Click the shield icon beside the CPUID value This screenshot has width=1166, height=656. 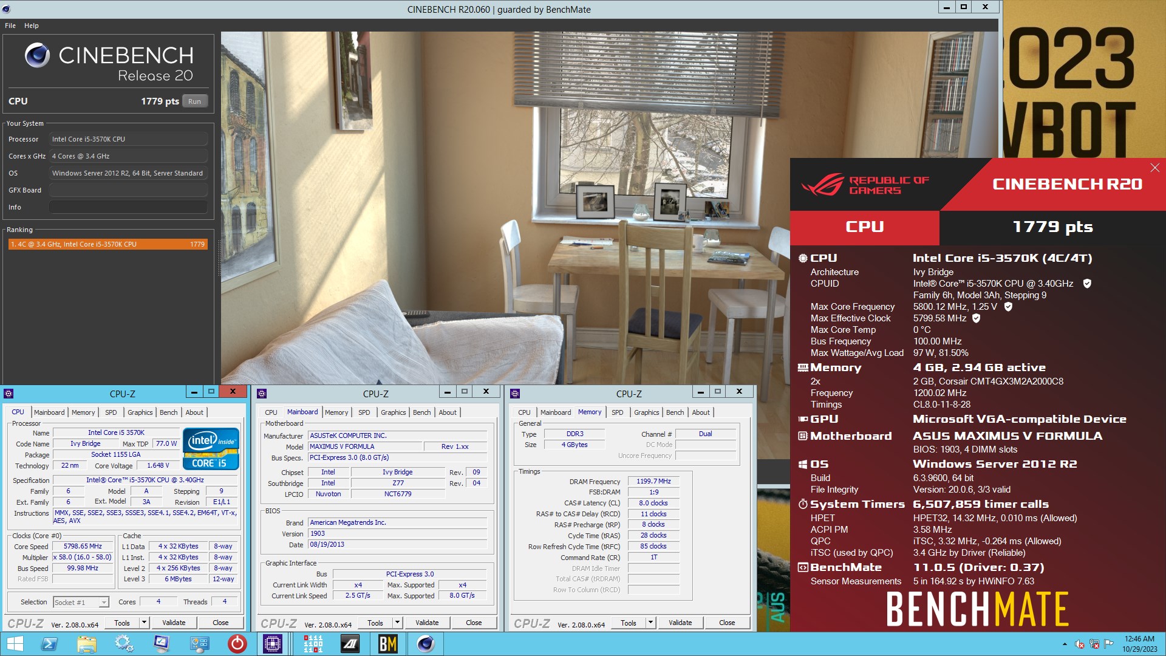[1087, 284]
